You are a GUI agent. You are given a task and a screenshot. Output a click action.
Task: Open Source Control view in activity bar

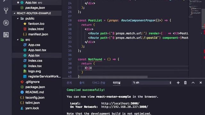[6, 11]
